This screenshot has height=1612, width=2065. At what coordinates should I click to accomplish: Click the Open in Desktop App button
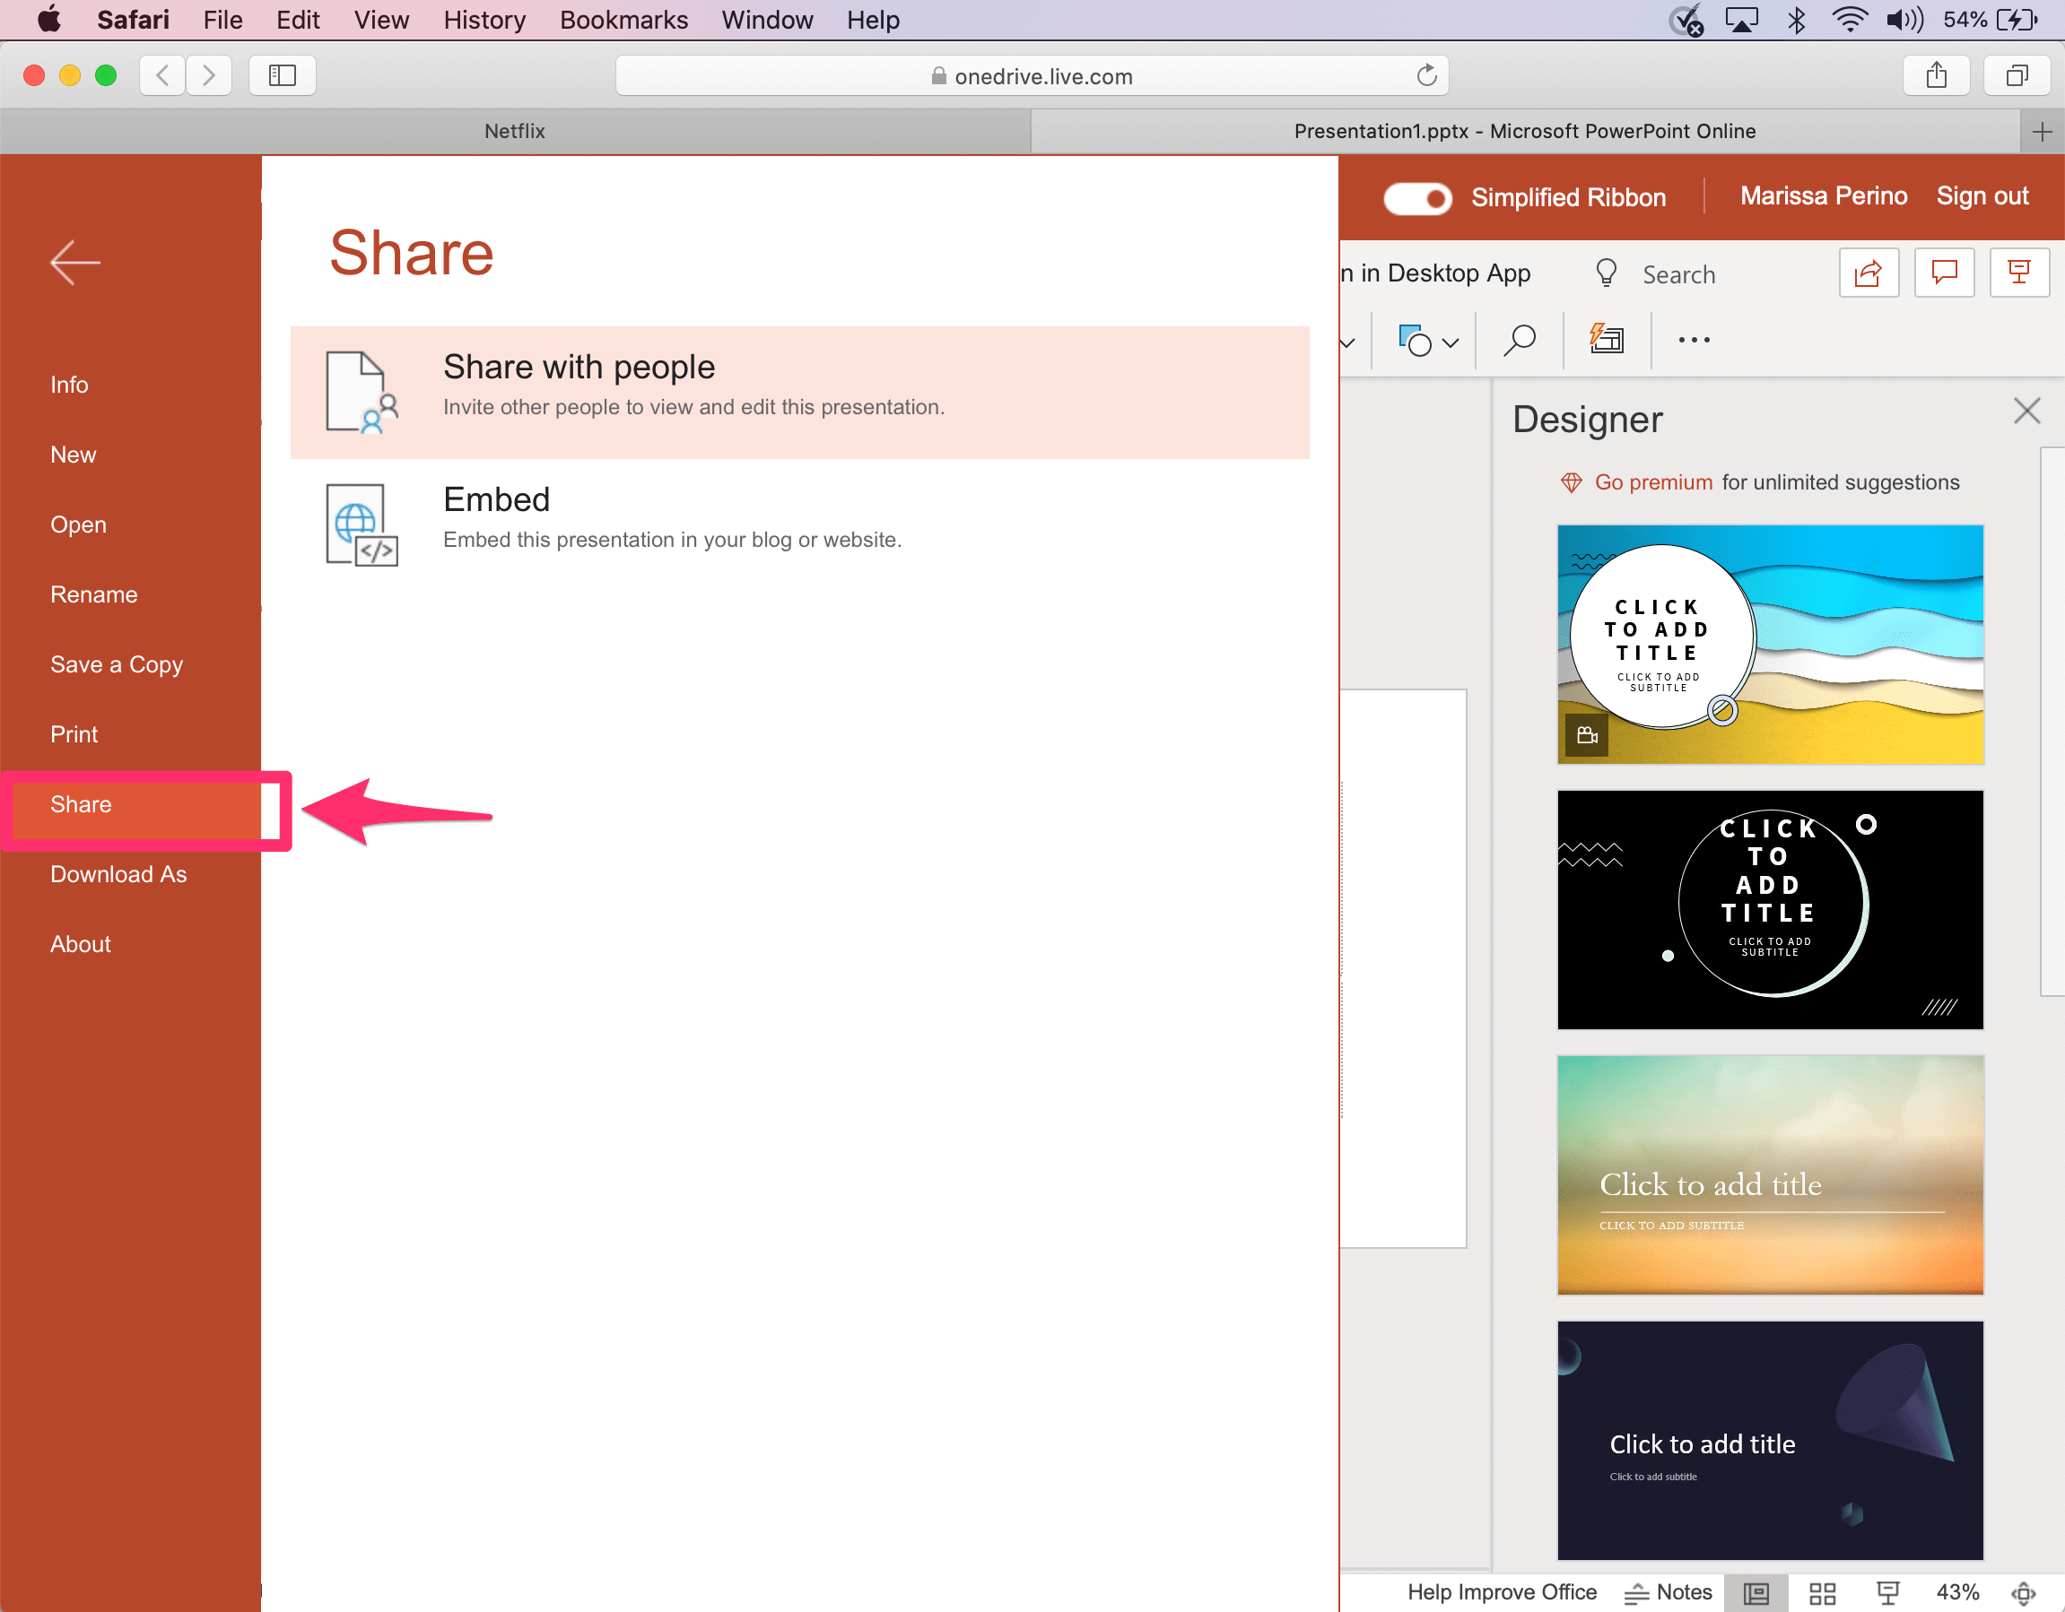[x=1435, y=273]
